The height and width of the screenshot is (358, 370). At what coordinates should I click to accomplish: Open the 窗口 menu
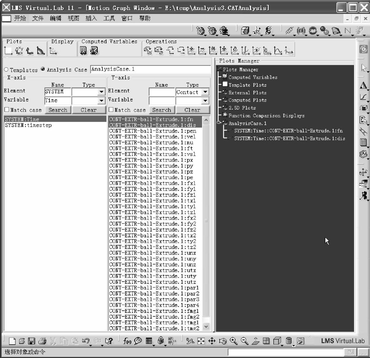click(127, 18)
